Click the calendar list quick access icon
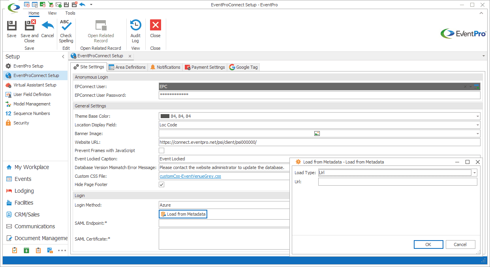This screenshot has height=267, width=490. coord(35,4)
